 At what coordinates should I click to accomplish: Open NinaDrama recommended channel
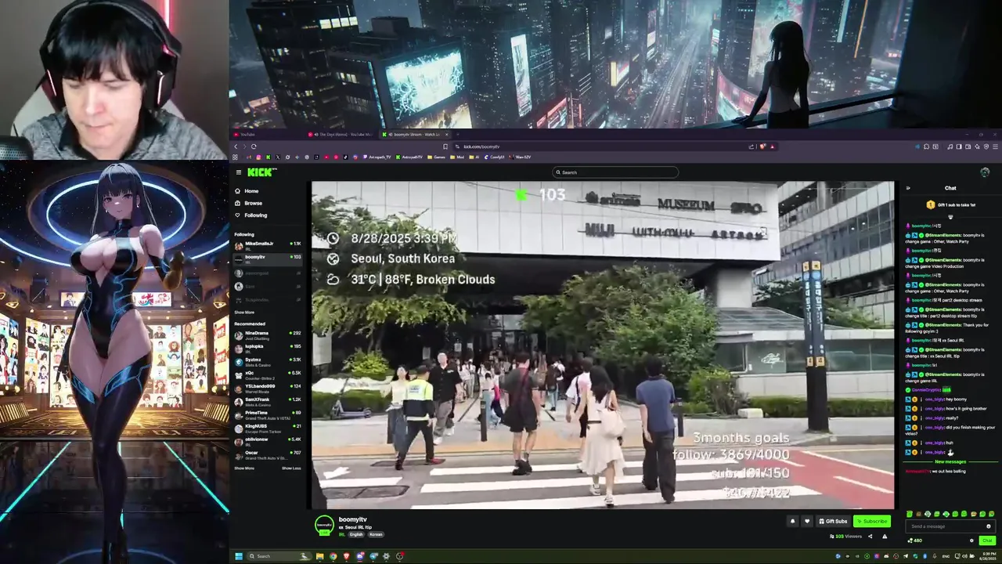coord(268,334)
